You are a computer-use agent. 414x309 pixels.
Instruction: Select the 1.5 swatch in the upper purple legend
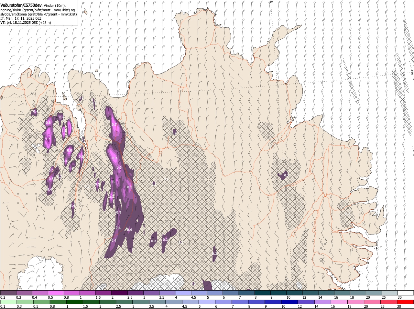103,293
